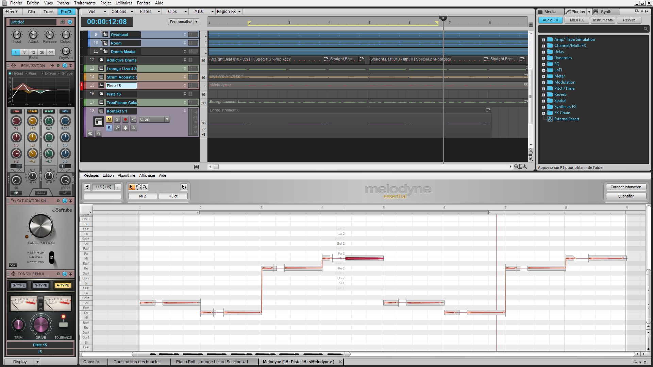This screenshot has width=653, height=367.
Task: Click the Quantifier button
Action: (626, 196)
